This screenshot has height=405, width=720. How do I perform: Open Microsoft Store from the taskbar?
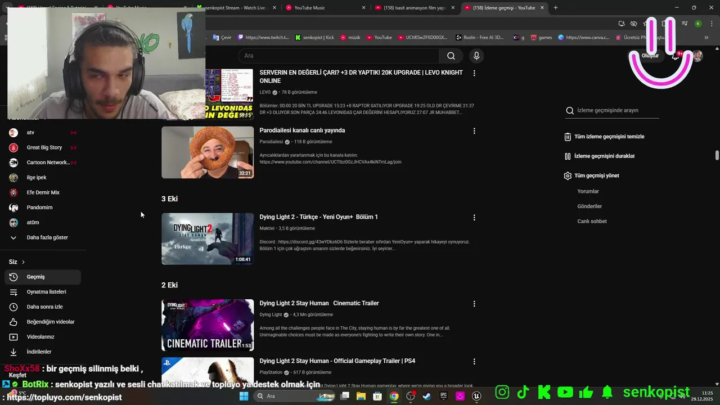click(x=377, y=396)
